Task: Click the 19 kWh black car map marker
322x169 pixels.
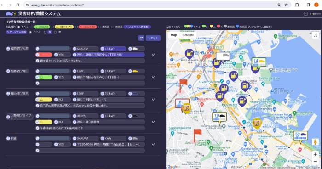Action: pos(219,117)
